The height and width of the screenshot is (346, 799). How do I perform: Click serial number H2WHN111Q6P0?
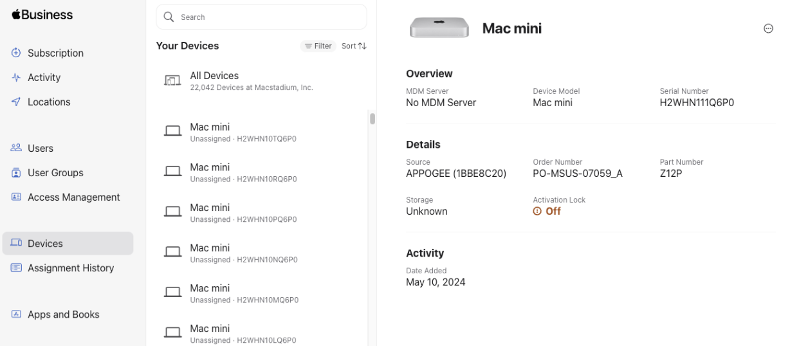(x=697, y=102)
